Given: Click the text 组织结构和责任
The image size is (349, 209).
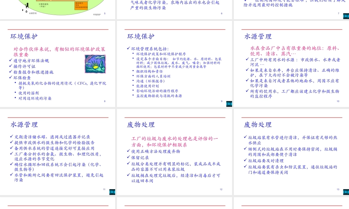Looking at the screenshot, I should coord(150,71).
